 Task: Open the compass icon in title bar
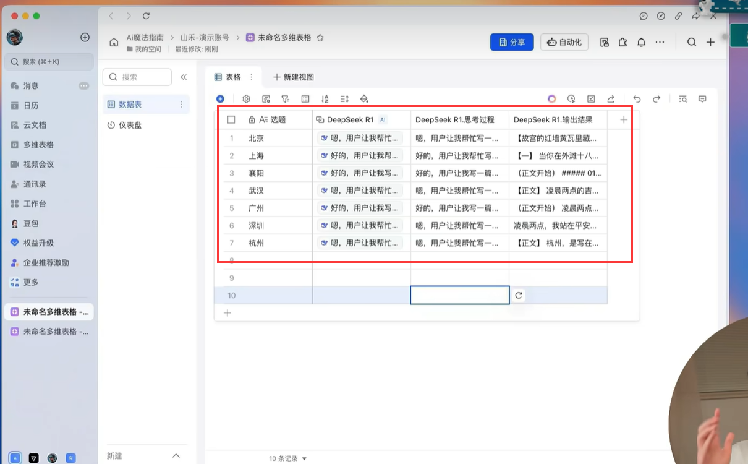[661, 16]
